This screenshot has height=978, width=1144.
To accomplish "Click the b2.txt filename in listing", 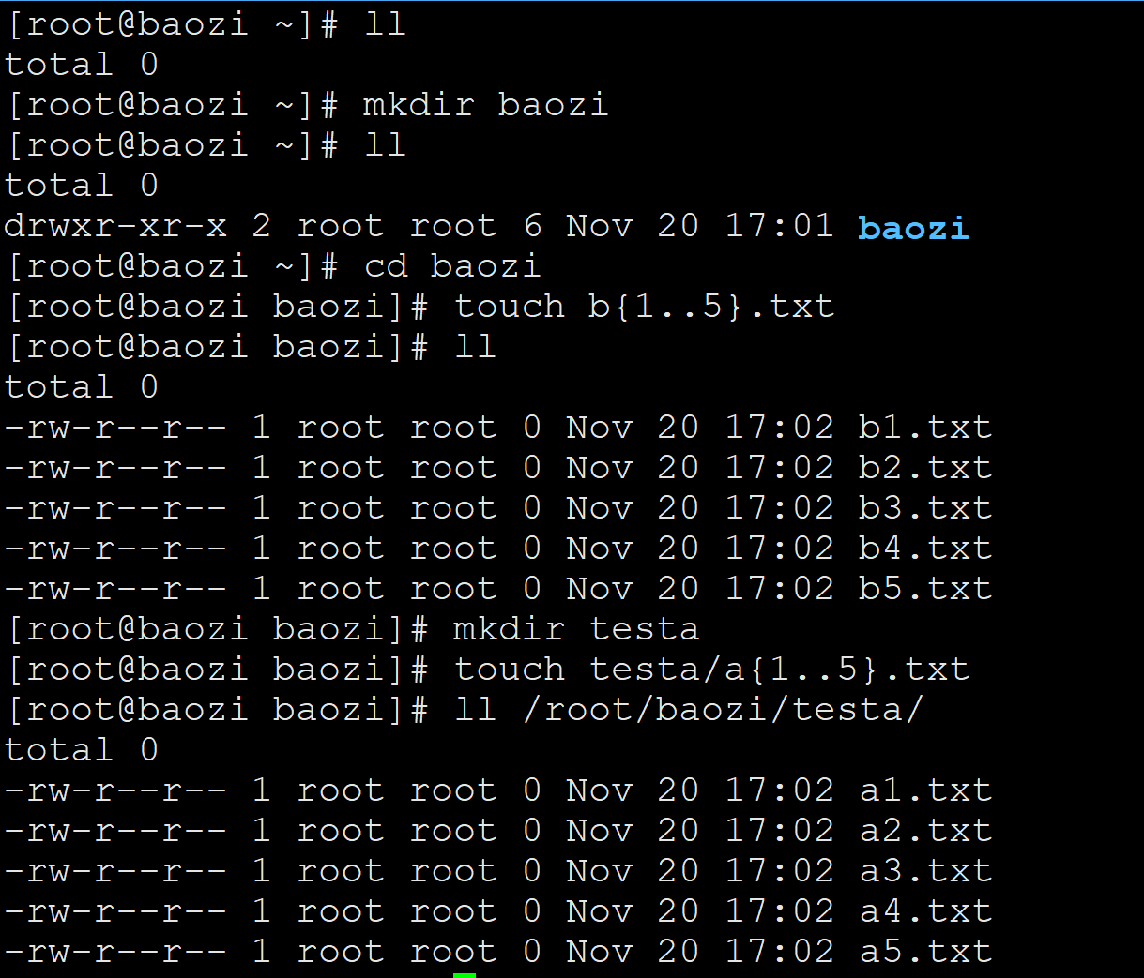I will (x=925, y=468).
